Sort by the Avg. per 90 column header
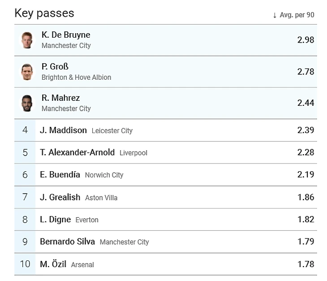Screen dimensions: 327x281 pyautogui.click(x=297, y=15)
